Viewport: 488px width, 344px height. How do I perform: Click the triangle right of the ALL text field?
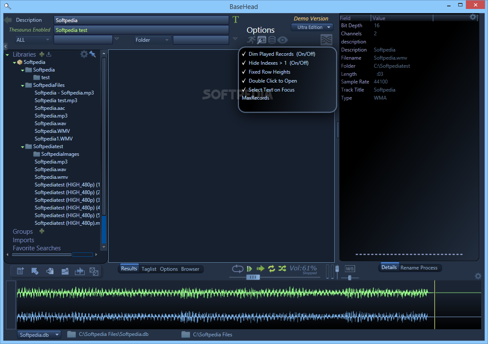pos(117,39)
